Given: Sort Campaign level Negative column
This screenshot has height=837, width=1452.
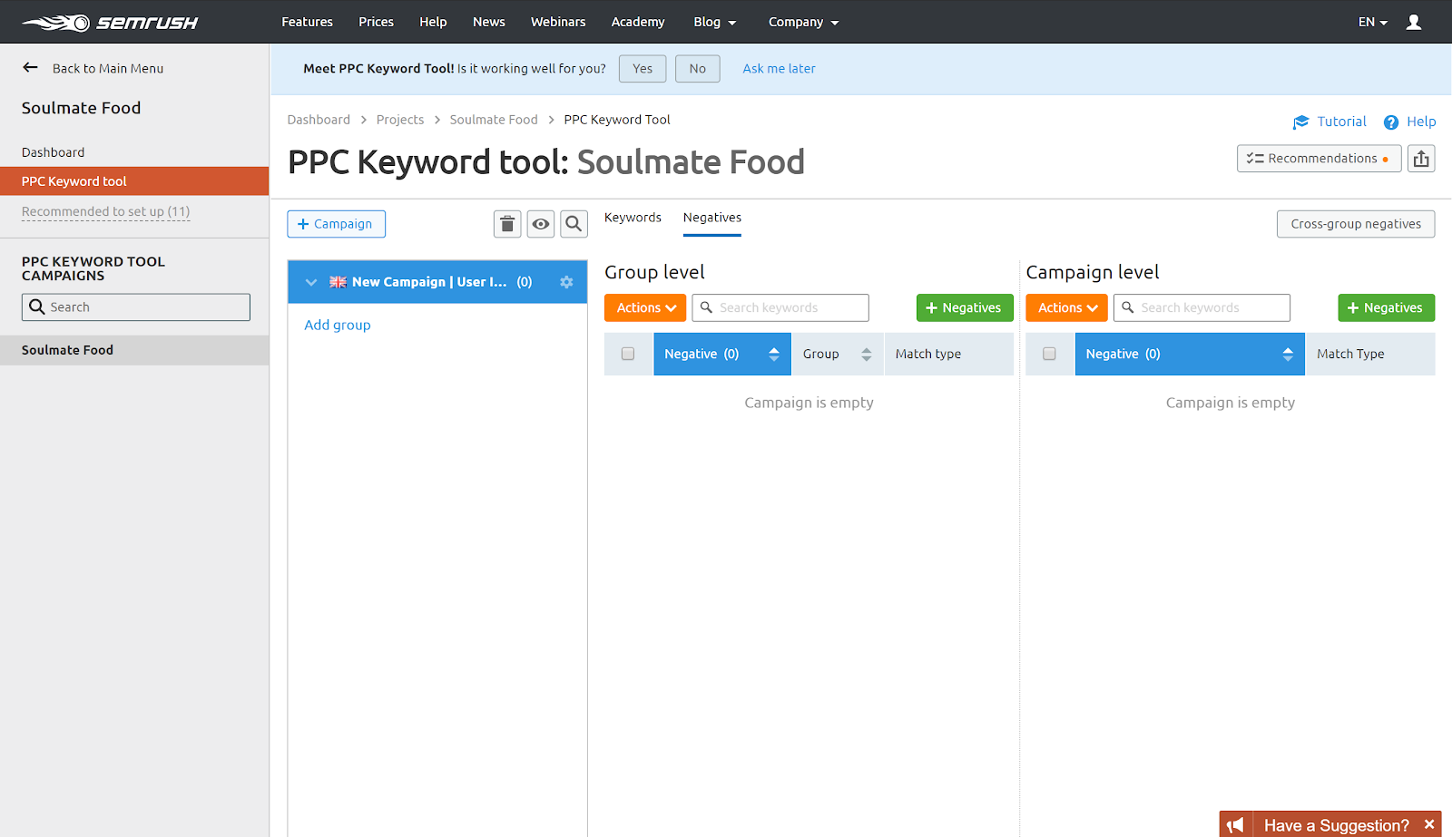Looking at the screenshot, I should coord(1288,355).
